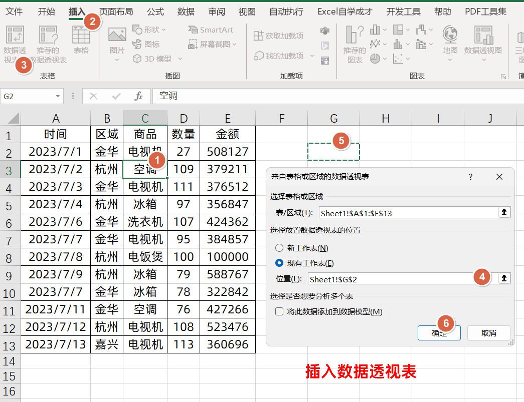Screen dimensions: 524x402
Task: Switch to the 开始 tab
Action: [x=46, y=12]
